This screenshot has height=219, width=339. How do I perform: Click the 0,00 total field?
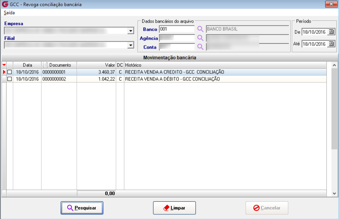[96, 193]
